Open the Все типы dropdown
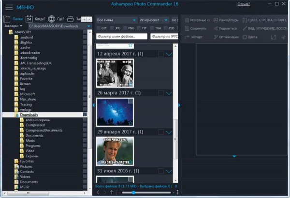The width and height of the screenshot is (290, 198). pos(116,20)
